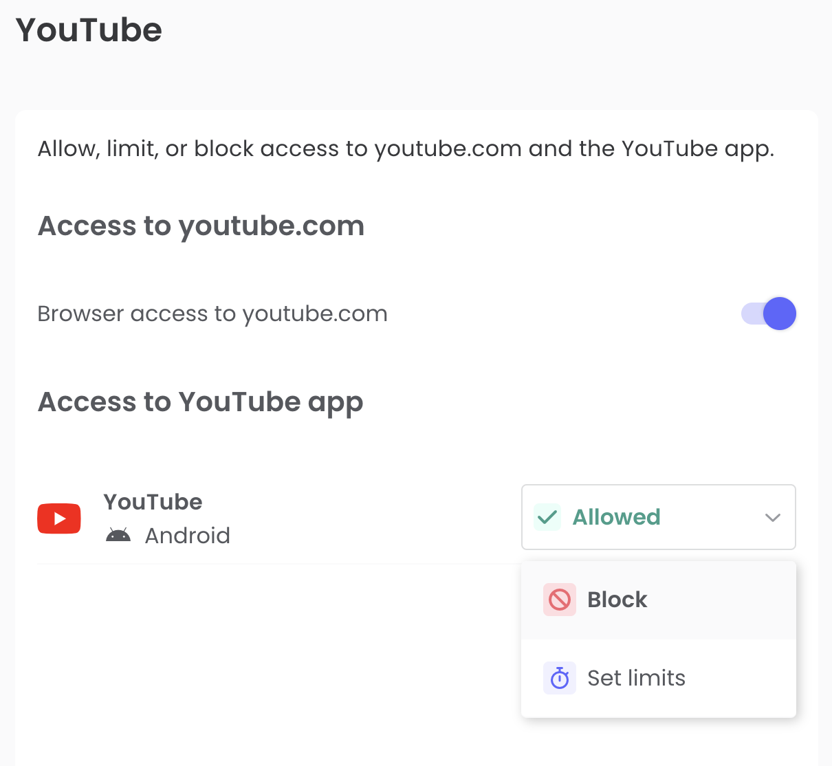Click the Android platform label

click(188, 536)
